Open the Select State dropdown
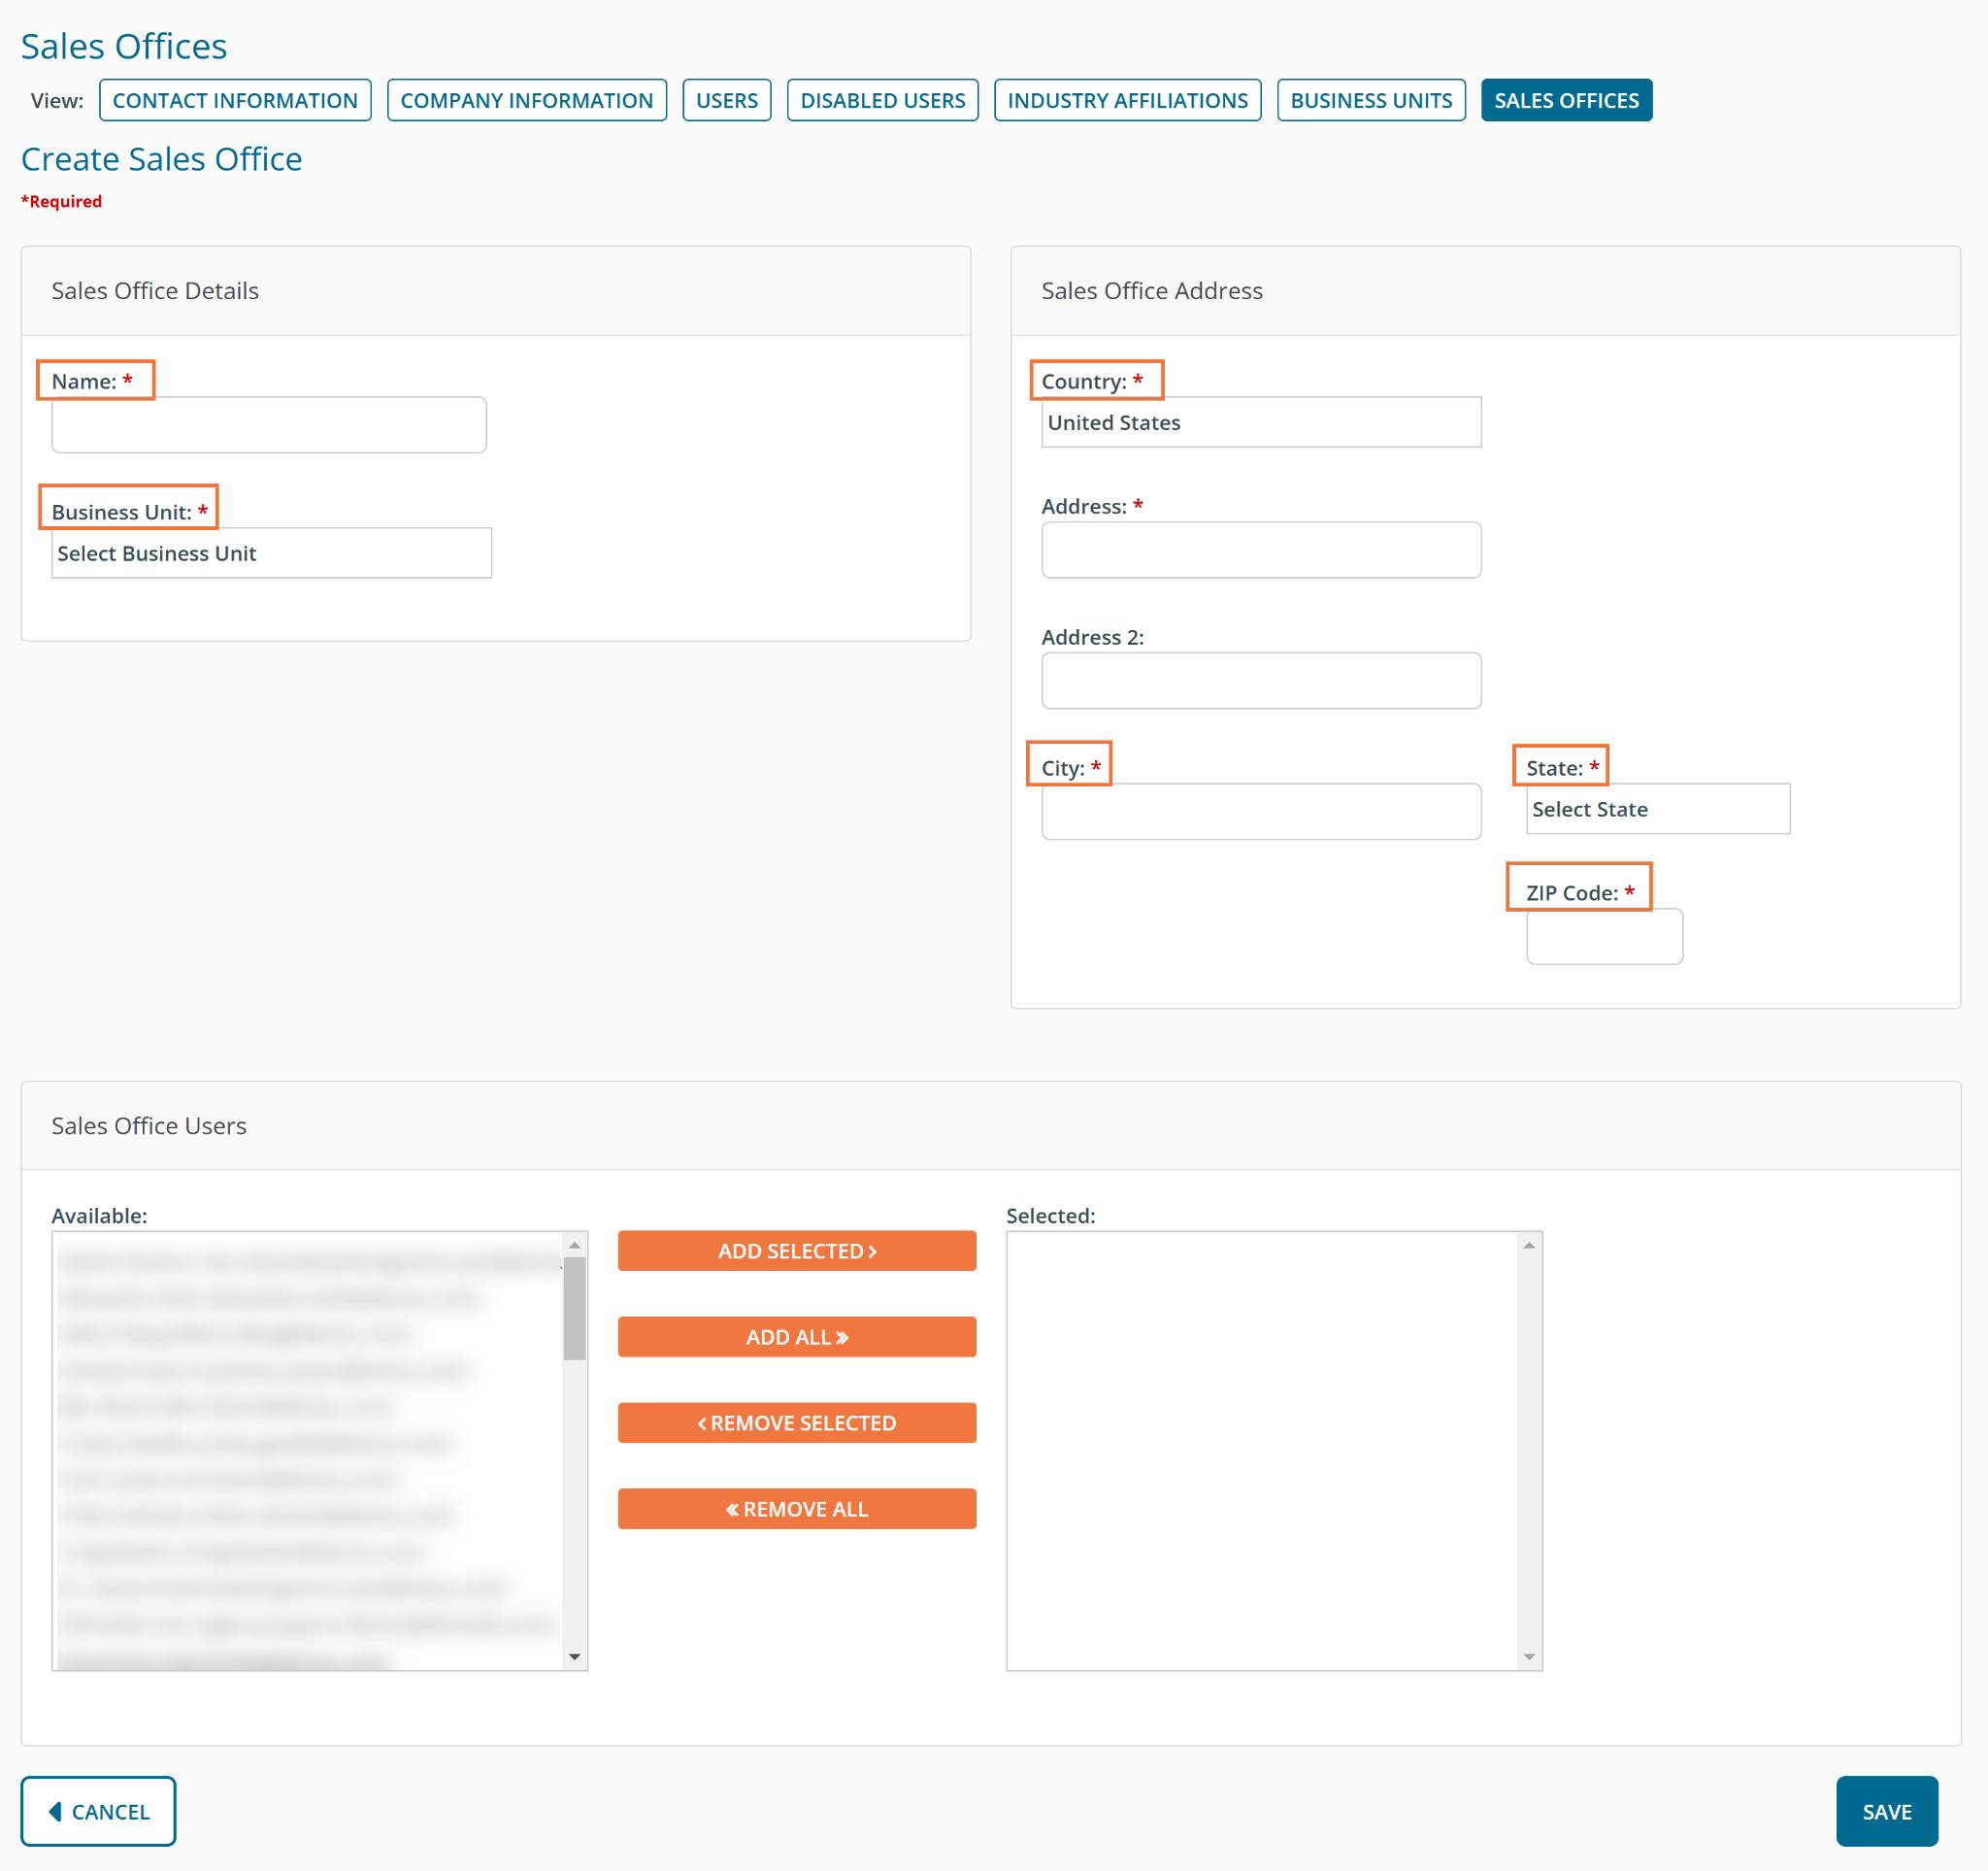The image size is (1988, 1871). (1657, 809)
